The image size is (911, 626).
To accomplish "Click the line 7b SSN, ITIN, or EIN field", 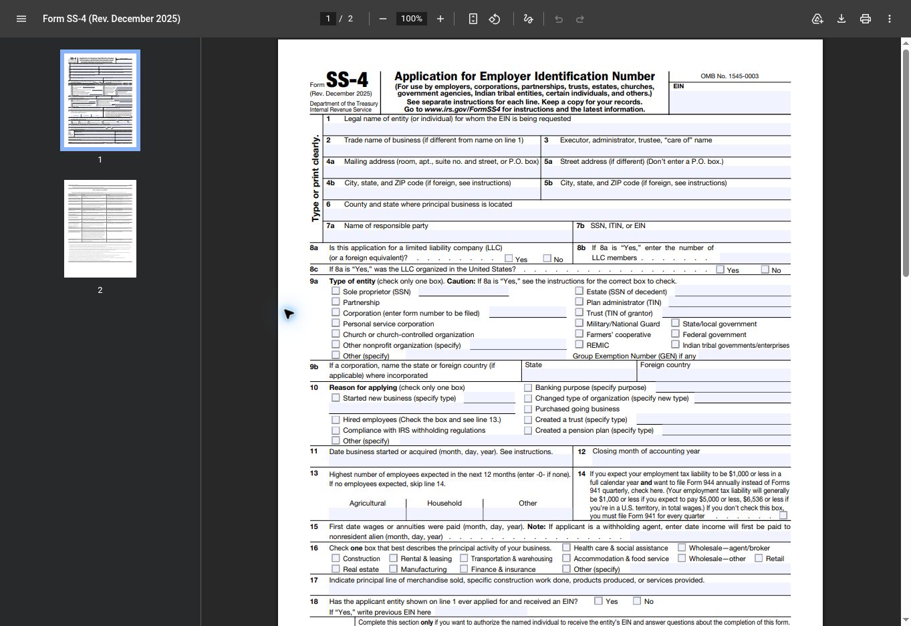I will coord(682,236).
